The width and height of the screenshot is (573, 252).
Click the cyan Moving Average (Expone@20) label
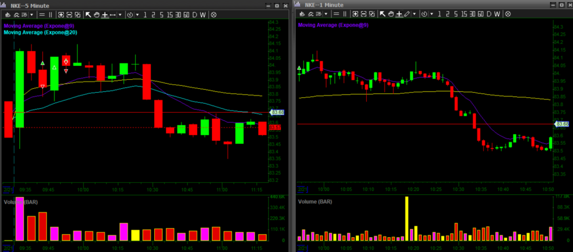click(x=41, y=33)
